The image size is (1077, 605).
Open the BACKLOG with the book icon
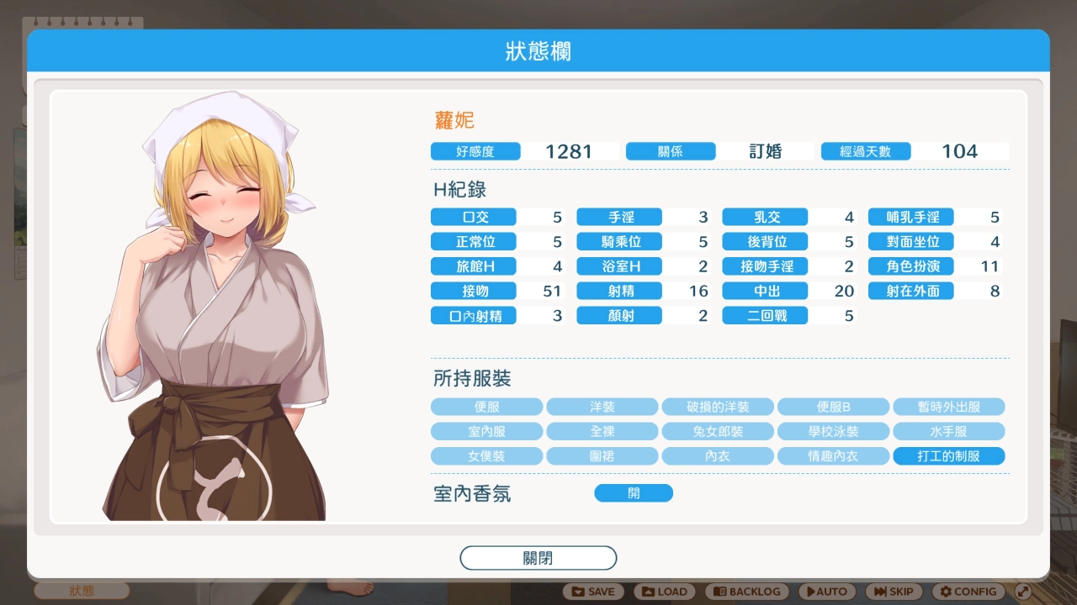coord(745,591)
